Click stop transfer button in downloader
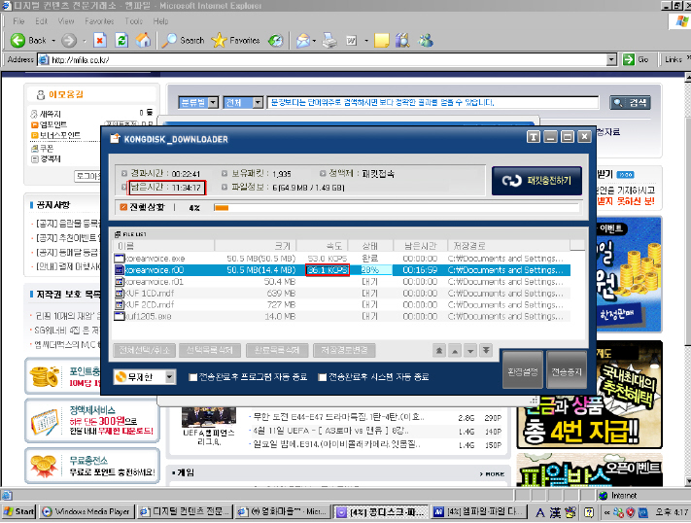 [567, 370]
